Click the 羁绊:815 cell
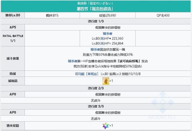192x131 pixels. (x=52, y=15)
